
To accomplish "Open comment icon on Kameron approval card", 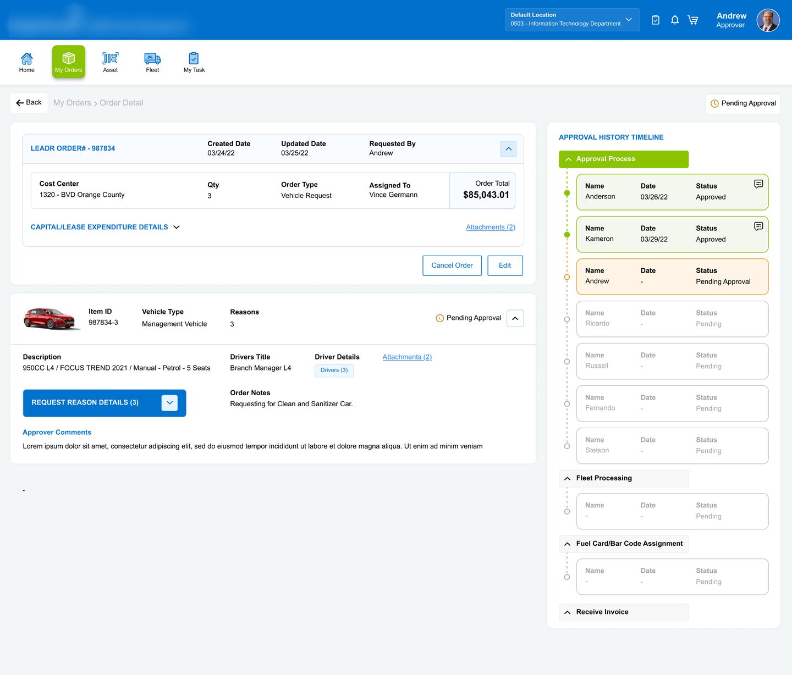I will click(x=758, y=226).
